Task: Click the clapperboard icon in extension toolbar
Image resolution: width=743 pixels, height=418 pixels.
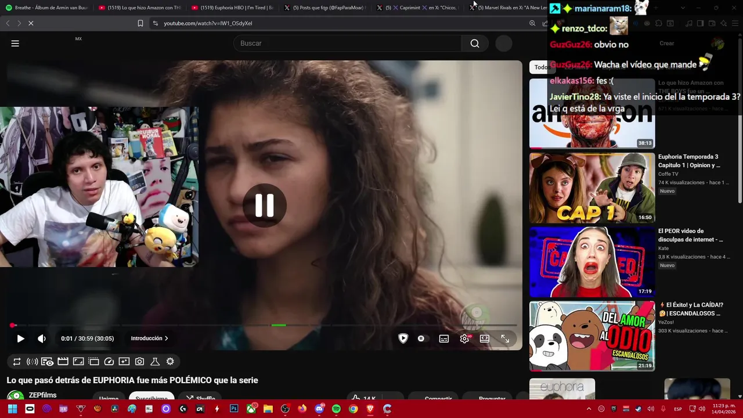Action: coord(63,362)
